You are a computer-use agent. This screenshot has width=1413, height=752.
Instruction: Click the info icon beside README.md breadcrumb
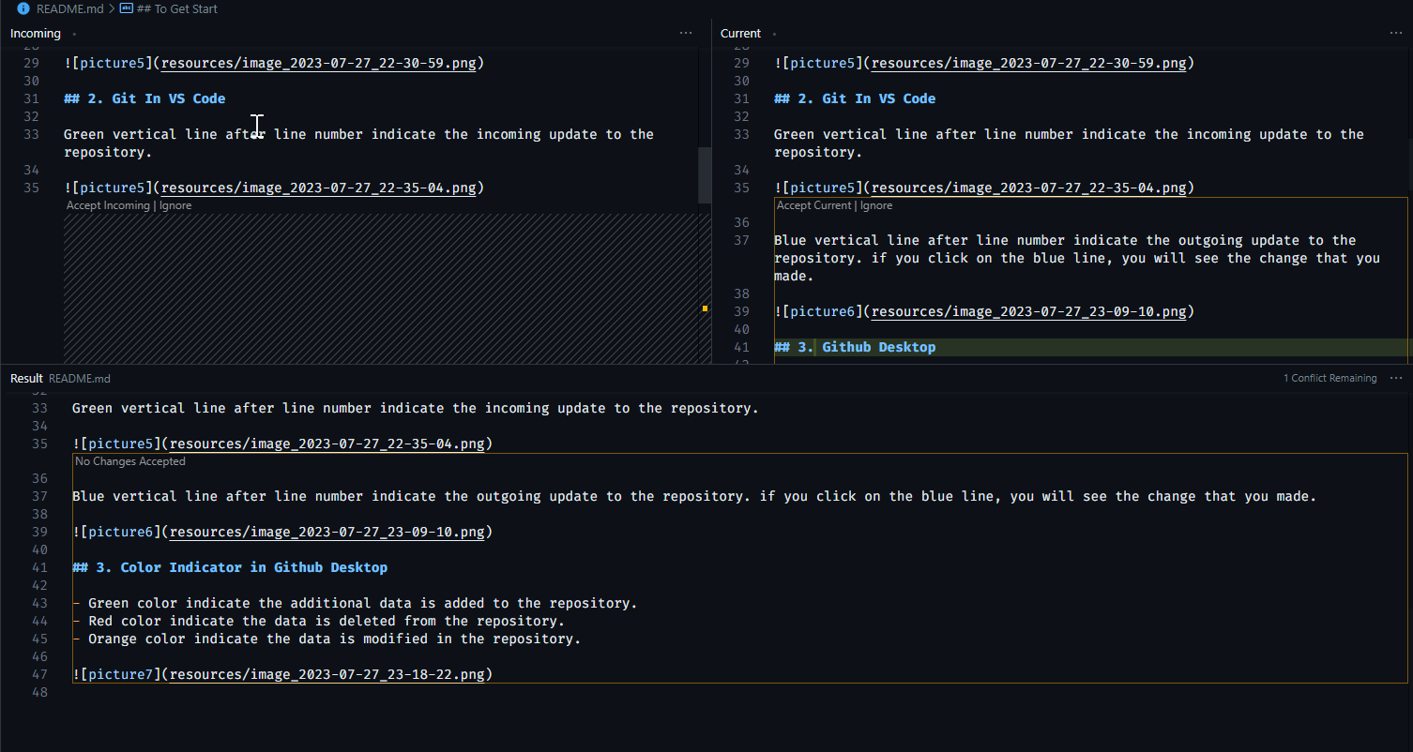pyautogui.click(x=23, y=8)
